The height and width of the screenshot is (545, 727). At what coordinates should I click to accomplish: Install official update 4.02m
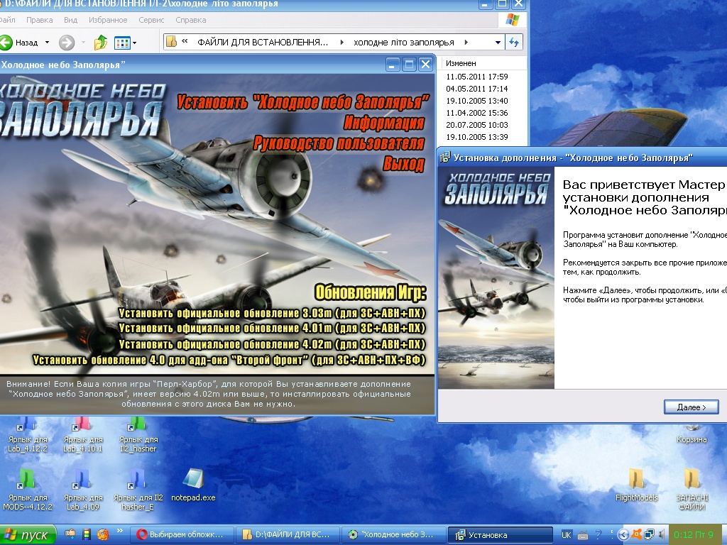272,344
